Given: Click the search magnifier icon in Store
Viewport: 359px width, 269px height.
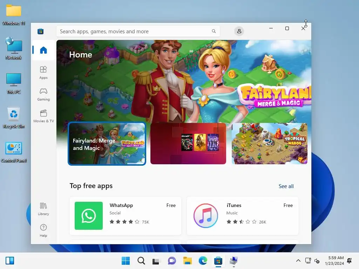Looking at the screenshot, I should (214, 31).
